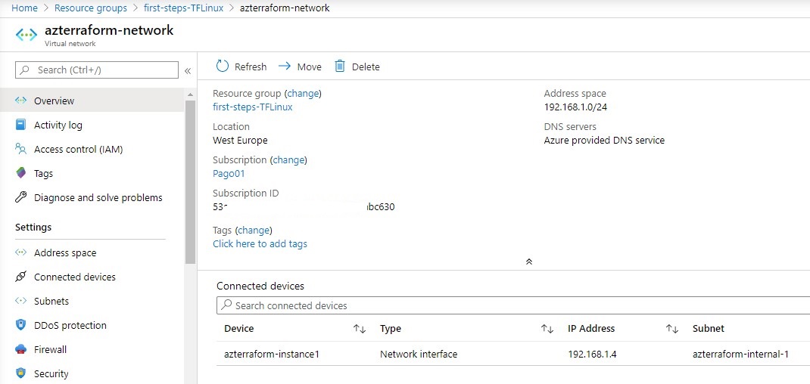The height and width of the screenshot is (384, 810).
Task: Click the Tags icon in sidebar
Action: pos(21,174)
